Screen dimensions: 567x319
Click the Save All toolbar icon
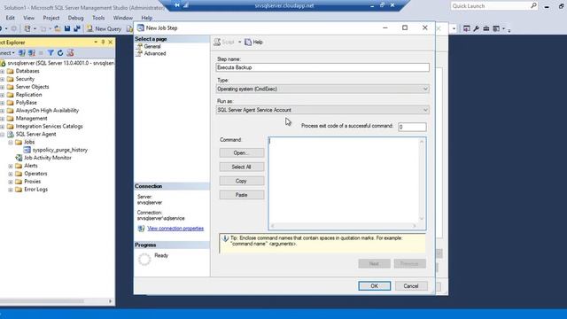(x=77, y=28)
